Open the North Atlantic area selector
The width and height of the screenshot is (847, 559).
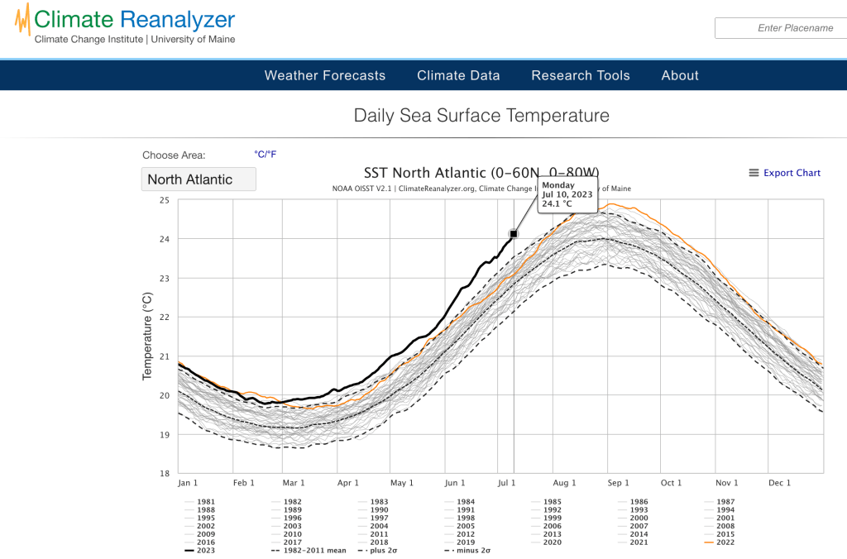(199, 179)
